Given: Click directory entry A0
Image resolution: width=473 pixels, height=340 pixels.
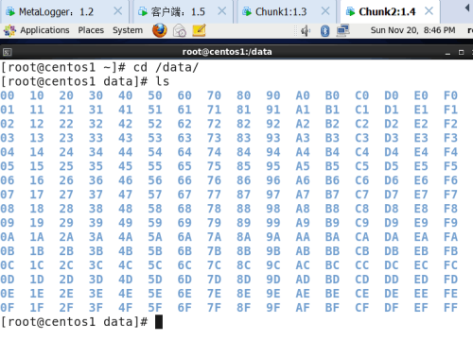Looking at the screenshot, I should (303, 95).
